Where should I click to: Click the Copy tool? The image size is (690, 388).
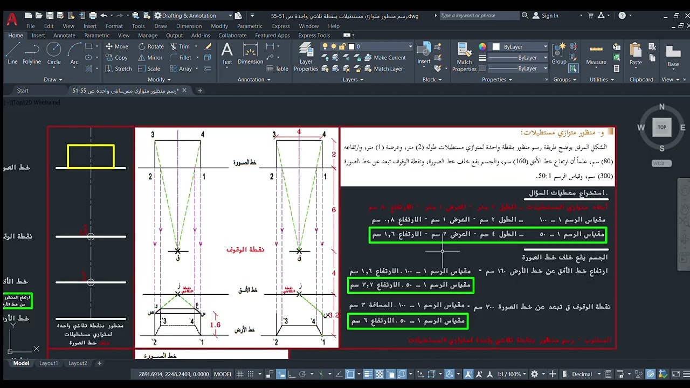tap(116, 58)
